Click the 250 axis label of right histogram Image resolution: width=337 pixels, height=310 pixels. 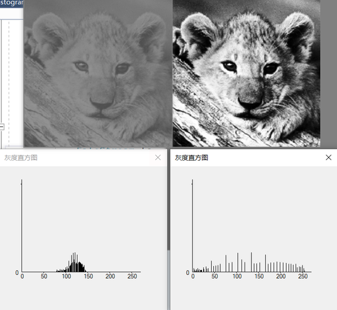pos(303,276)
